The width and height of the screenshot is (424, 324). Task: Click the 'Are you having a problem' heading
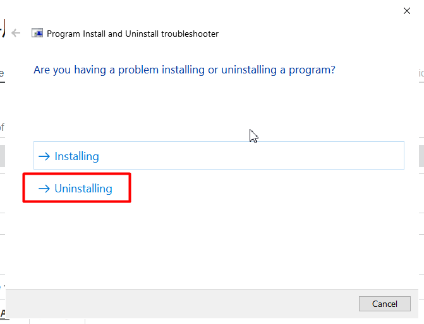(184, 70)
